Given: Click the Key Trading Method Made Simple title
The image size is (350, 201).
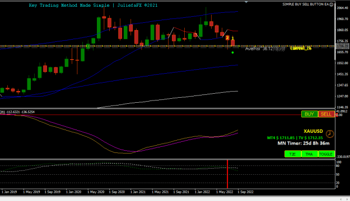Looking at the screenshot, I should (93, 5).
